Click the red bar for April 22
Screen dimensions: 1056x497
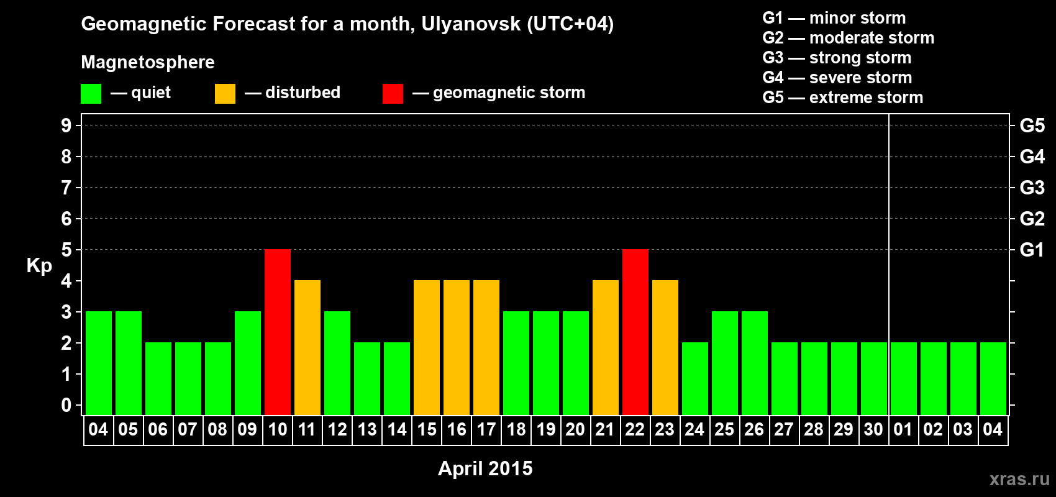click(x=635, y=332)
